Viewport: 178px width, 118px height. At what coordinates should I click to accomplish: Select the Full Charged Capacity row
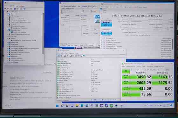[89, 76]
